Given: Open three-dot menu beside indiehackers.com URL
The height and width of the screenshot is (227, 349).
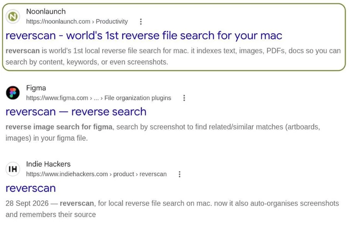Looking at the screenshot, I should pyautogui.click(x=179, y=174).
